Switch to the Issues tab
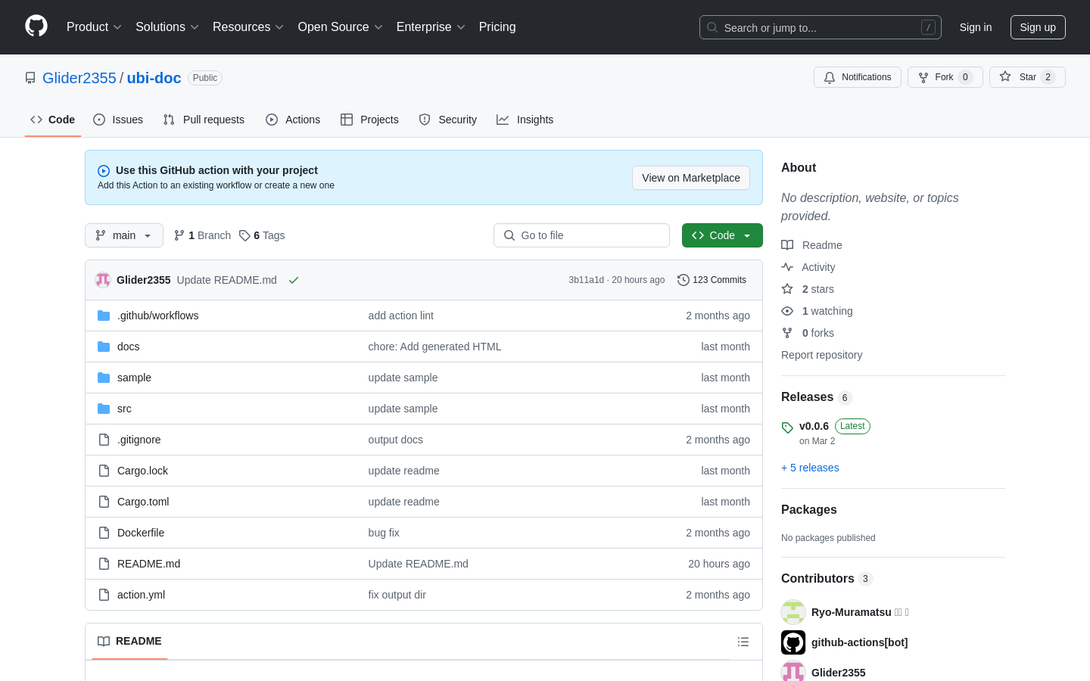 point(118,120)
